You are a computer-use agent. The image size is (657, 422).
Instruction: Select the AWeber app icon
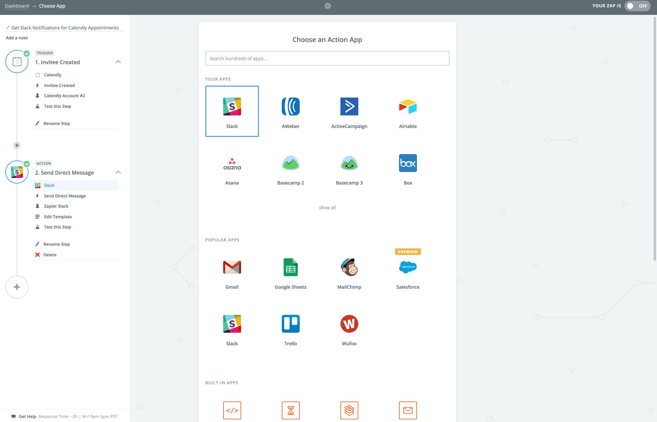tap(290, 107)
